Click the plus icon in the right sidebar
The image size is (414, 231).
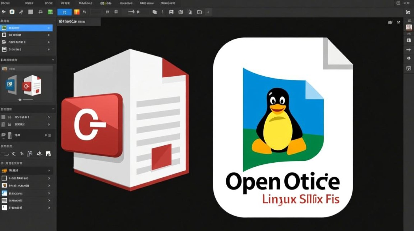[409, 50]
